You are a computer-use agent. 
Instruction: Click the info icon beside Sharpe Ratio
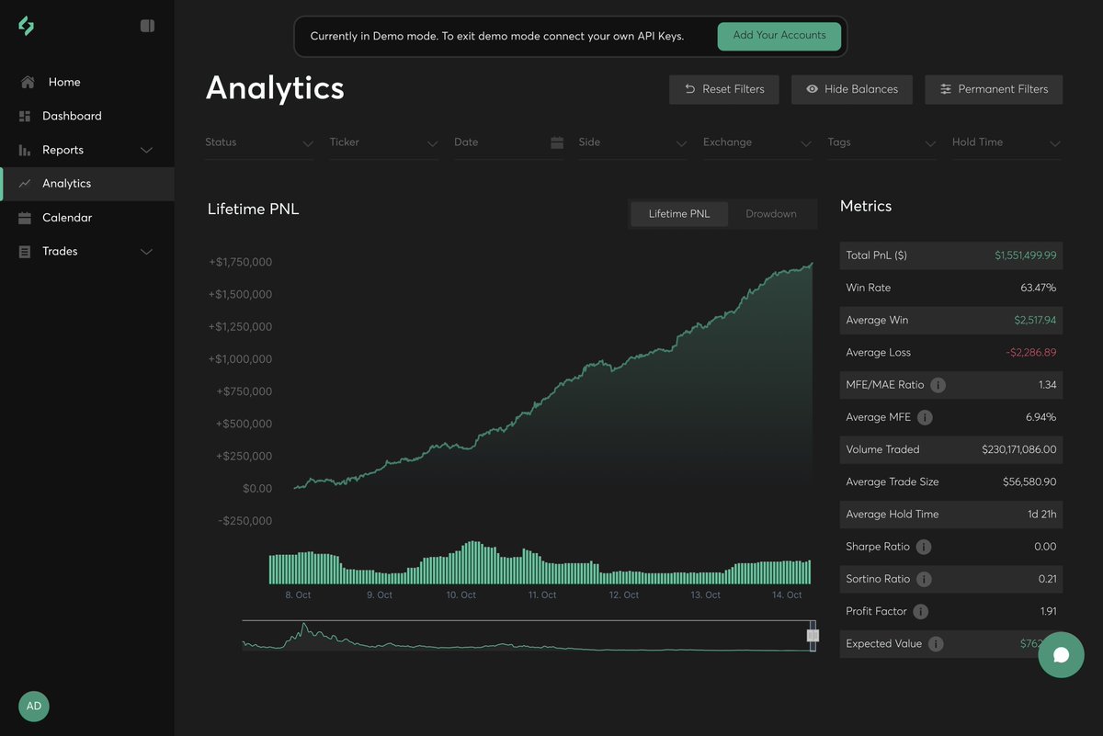point(924,547)
